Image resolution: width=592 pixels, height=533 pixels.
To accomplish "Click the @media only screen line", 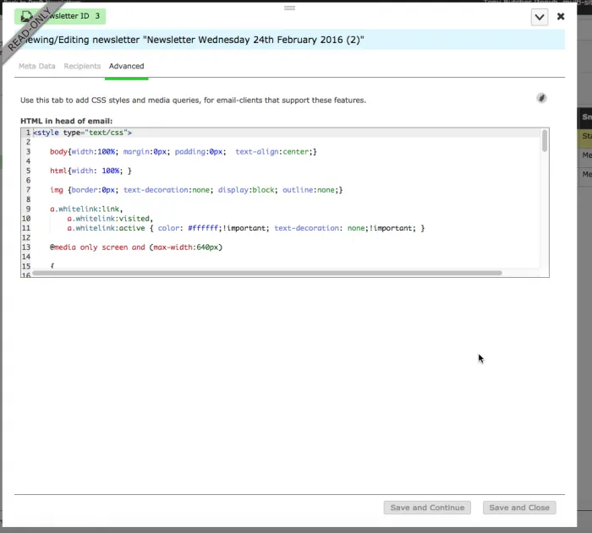I will tap(136, 247).
